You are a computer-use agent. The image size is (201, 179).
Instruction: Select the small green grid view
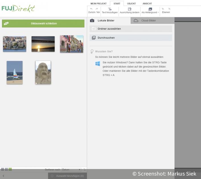click(x=10, y=169)
